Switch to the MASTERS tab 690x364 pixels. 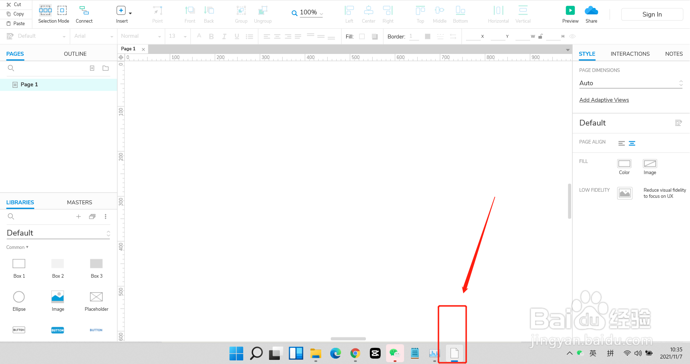(x=80, y=203)
